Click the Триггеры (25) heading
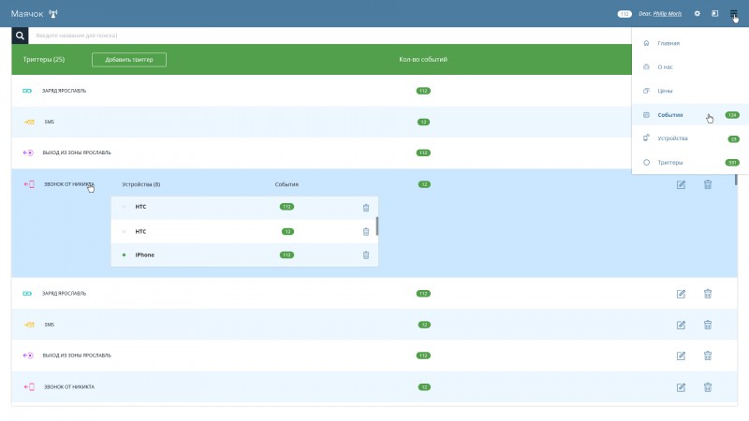The image size is (749, 421). click(44, 60)
